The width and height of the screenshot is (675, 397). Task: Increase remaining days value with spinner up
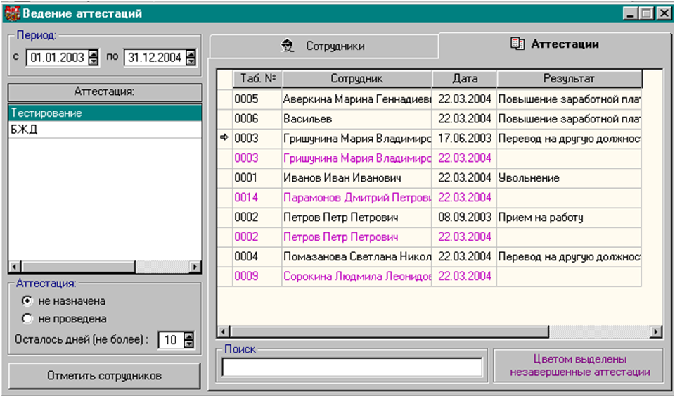point(189,336)
